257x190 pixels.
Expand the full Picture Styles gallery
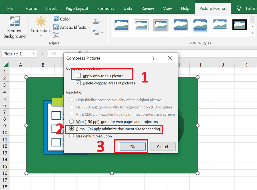pyautogui.click(x=252, y=34)
